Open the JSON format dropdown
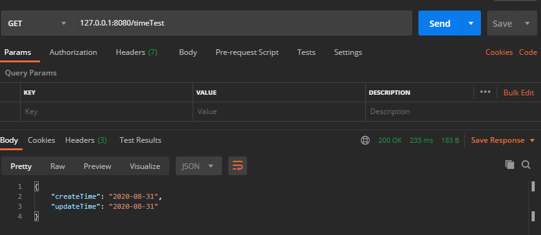Image resolution: width=541 pixels, height=235 pixels. click(x=199, y=166)
